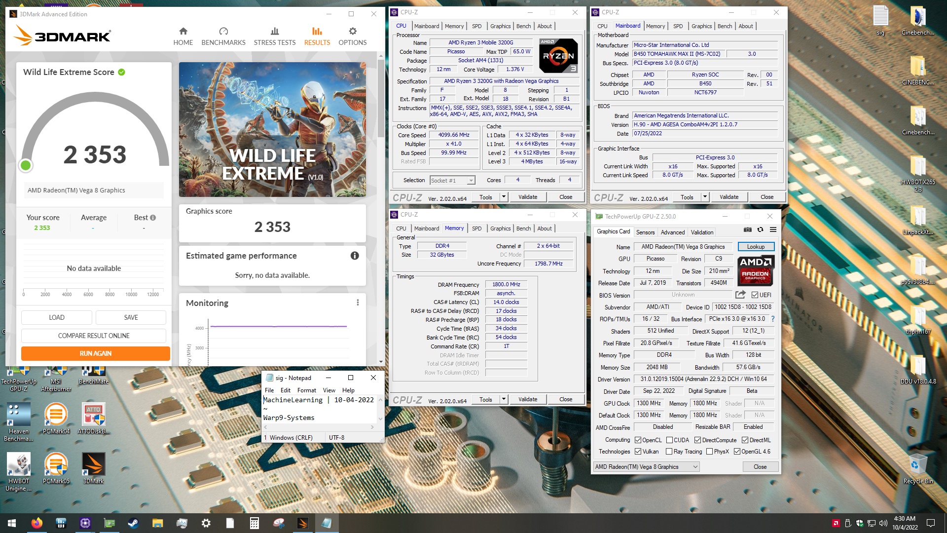Screen dimensions: 947x533
Task: Open 3DMark desktop shortcut
Action: pyautogui.click(x=94, y=468)
